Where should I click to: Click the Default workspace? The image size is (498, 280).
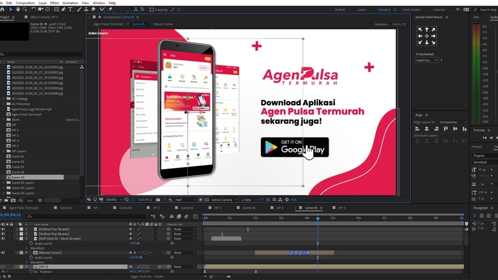click(340, 9)
